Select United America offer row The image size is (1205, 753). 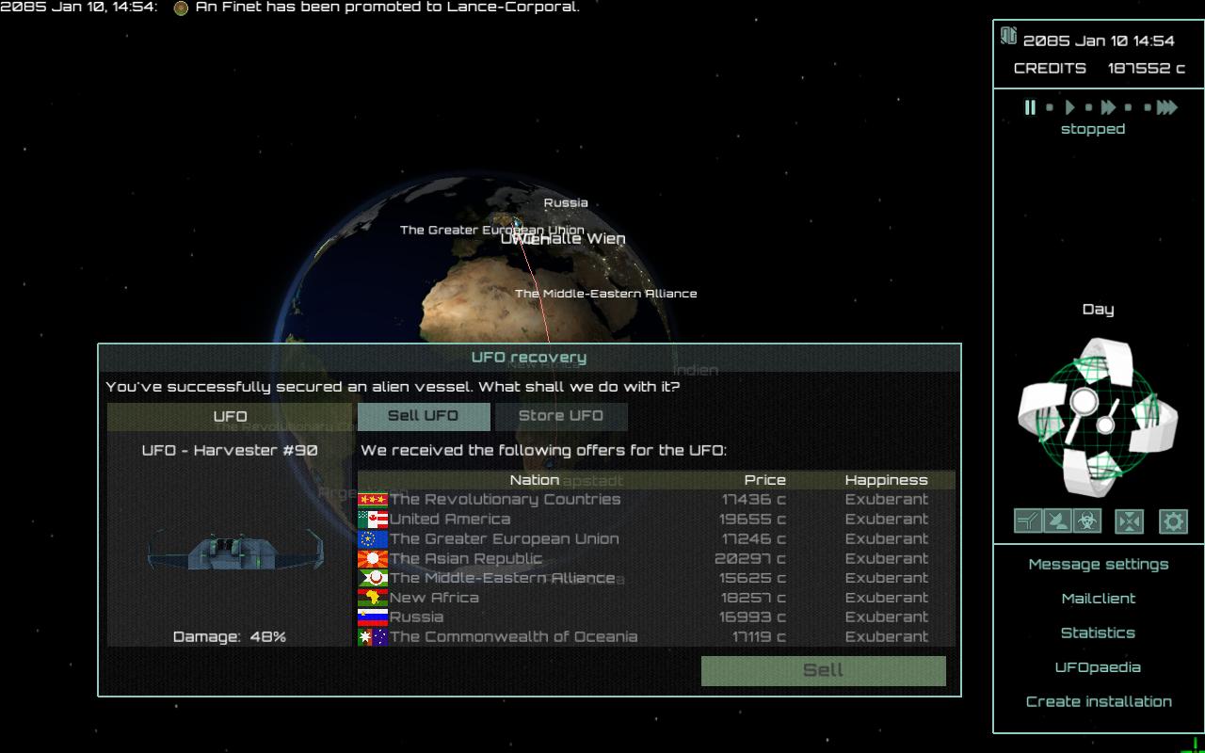[x=656, y=520]
